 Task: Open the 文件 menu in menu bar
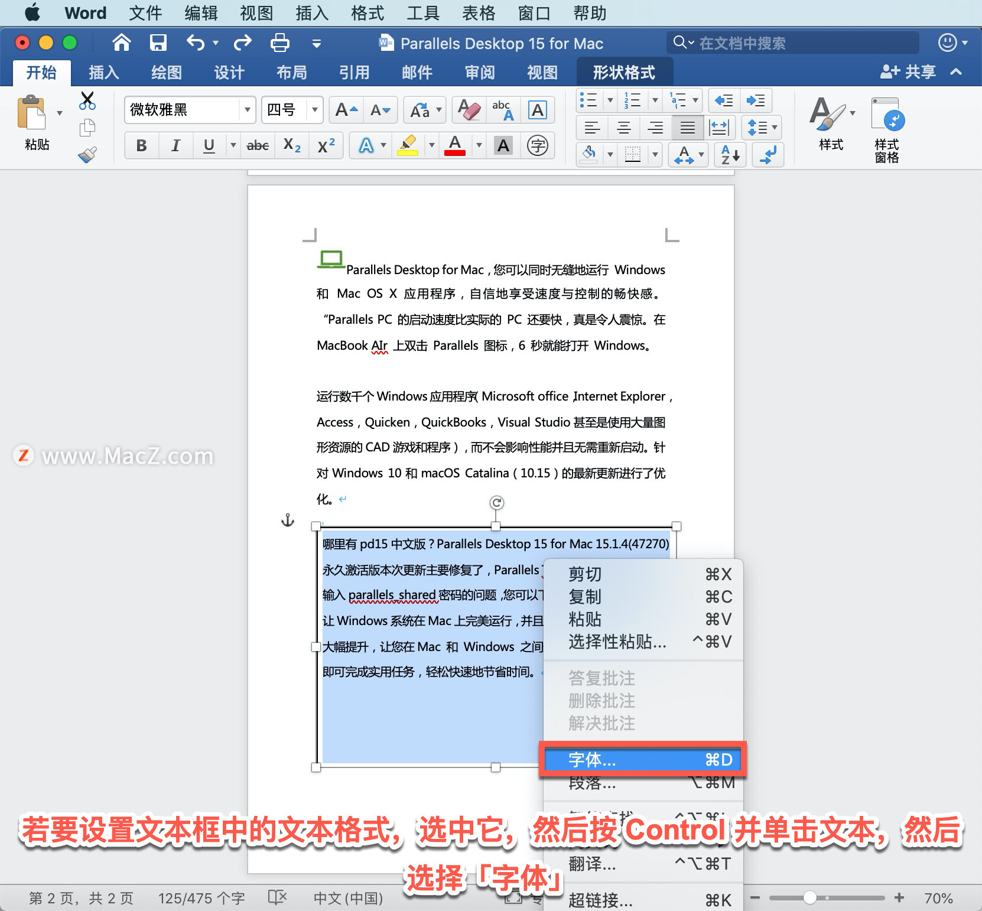point(145,13)
